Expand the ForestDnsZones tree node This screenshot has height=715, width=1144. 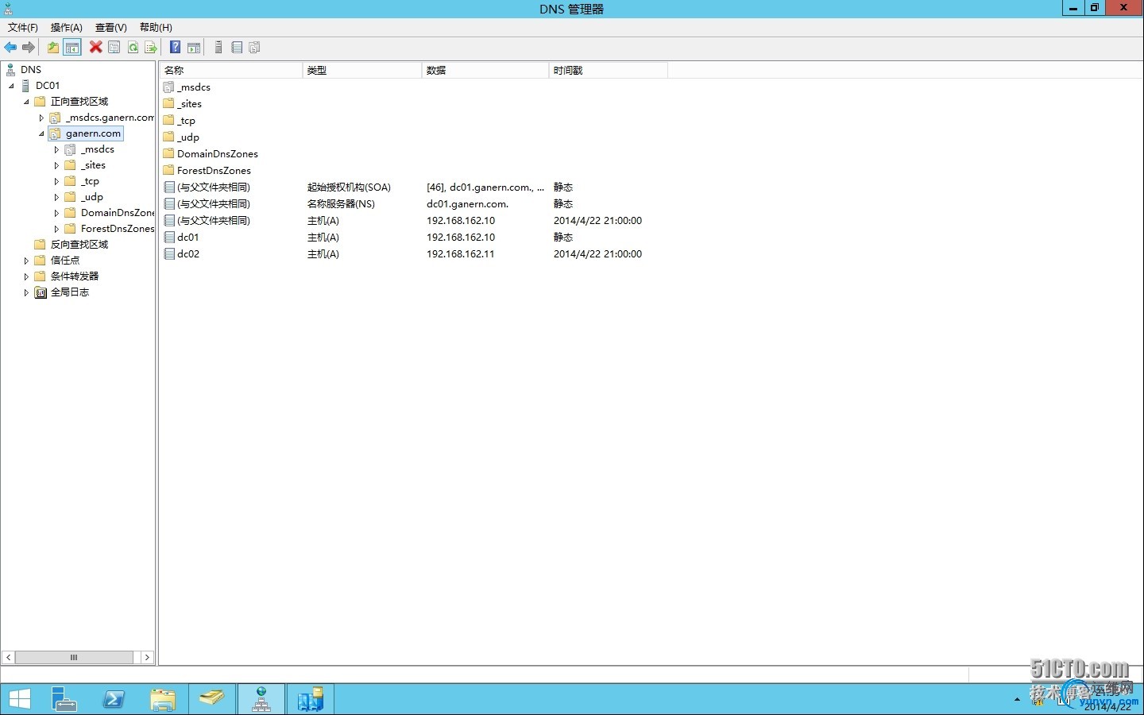[x=56, y=229]
